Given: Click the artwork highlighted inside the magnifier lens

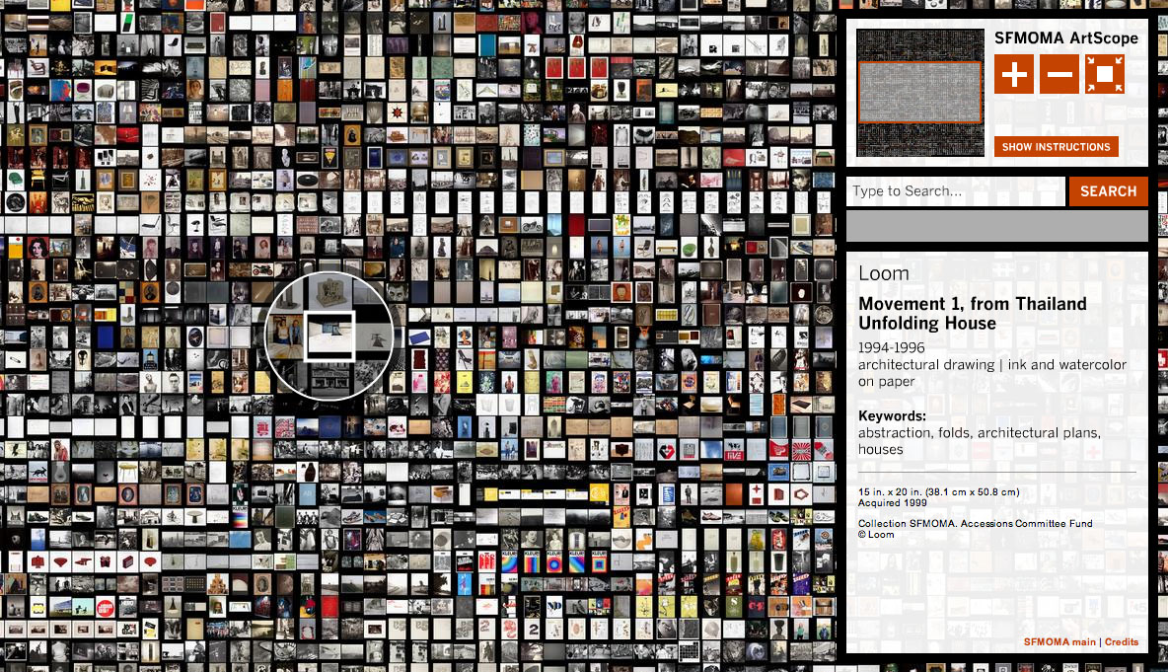Looking at the screenshot, I should (328, 336).
